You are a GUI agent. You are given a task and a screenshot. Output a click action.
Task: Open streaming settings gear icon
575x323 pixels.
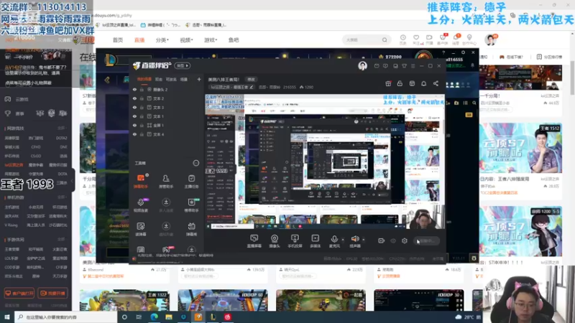405,241
